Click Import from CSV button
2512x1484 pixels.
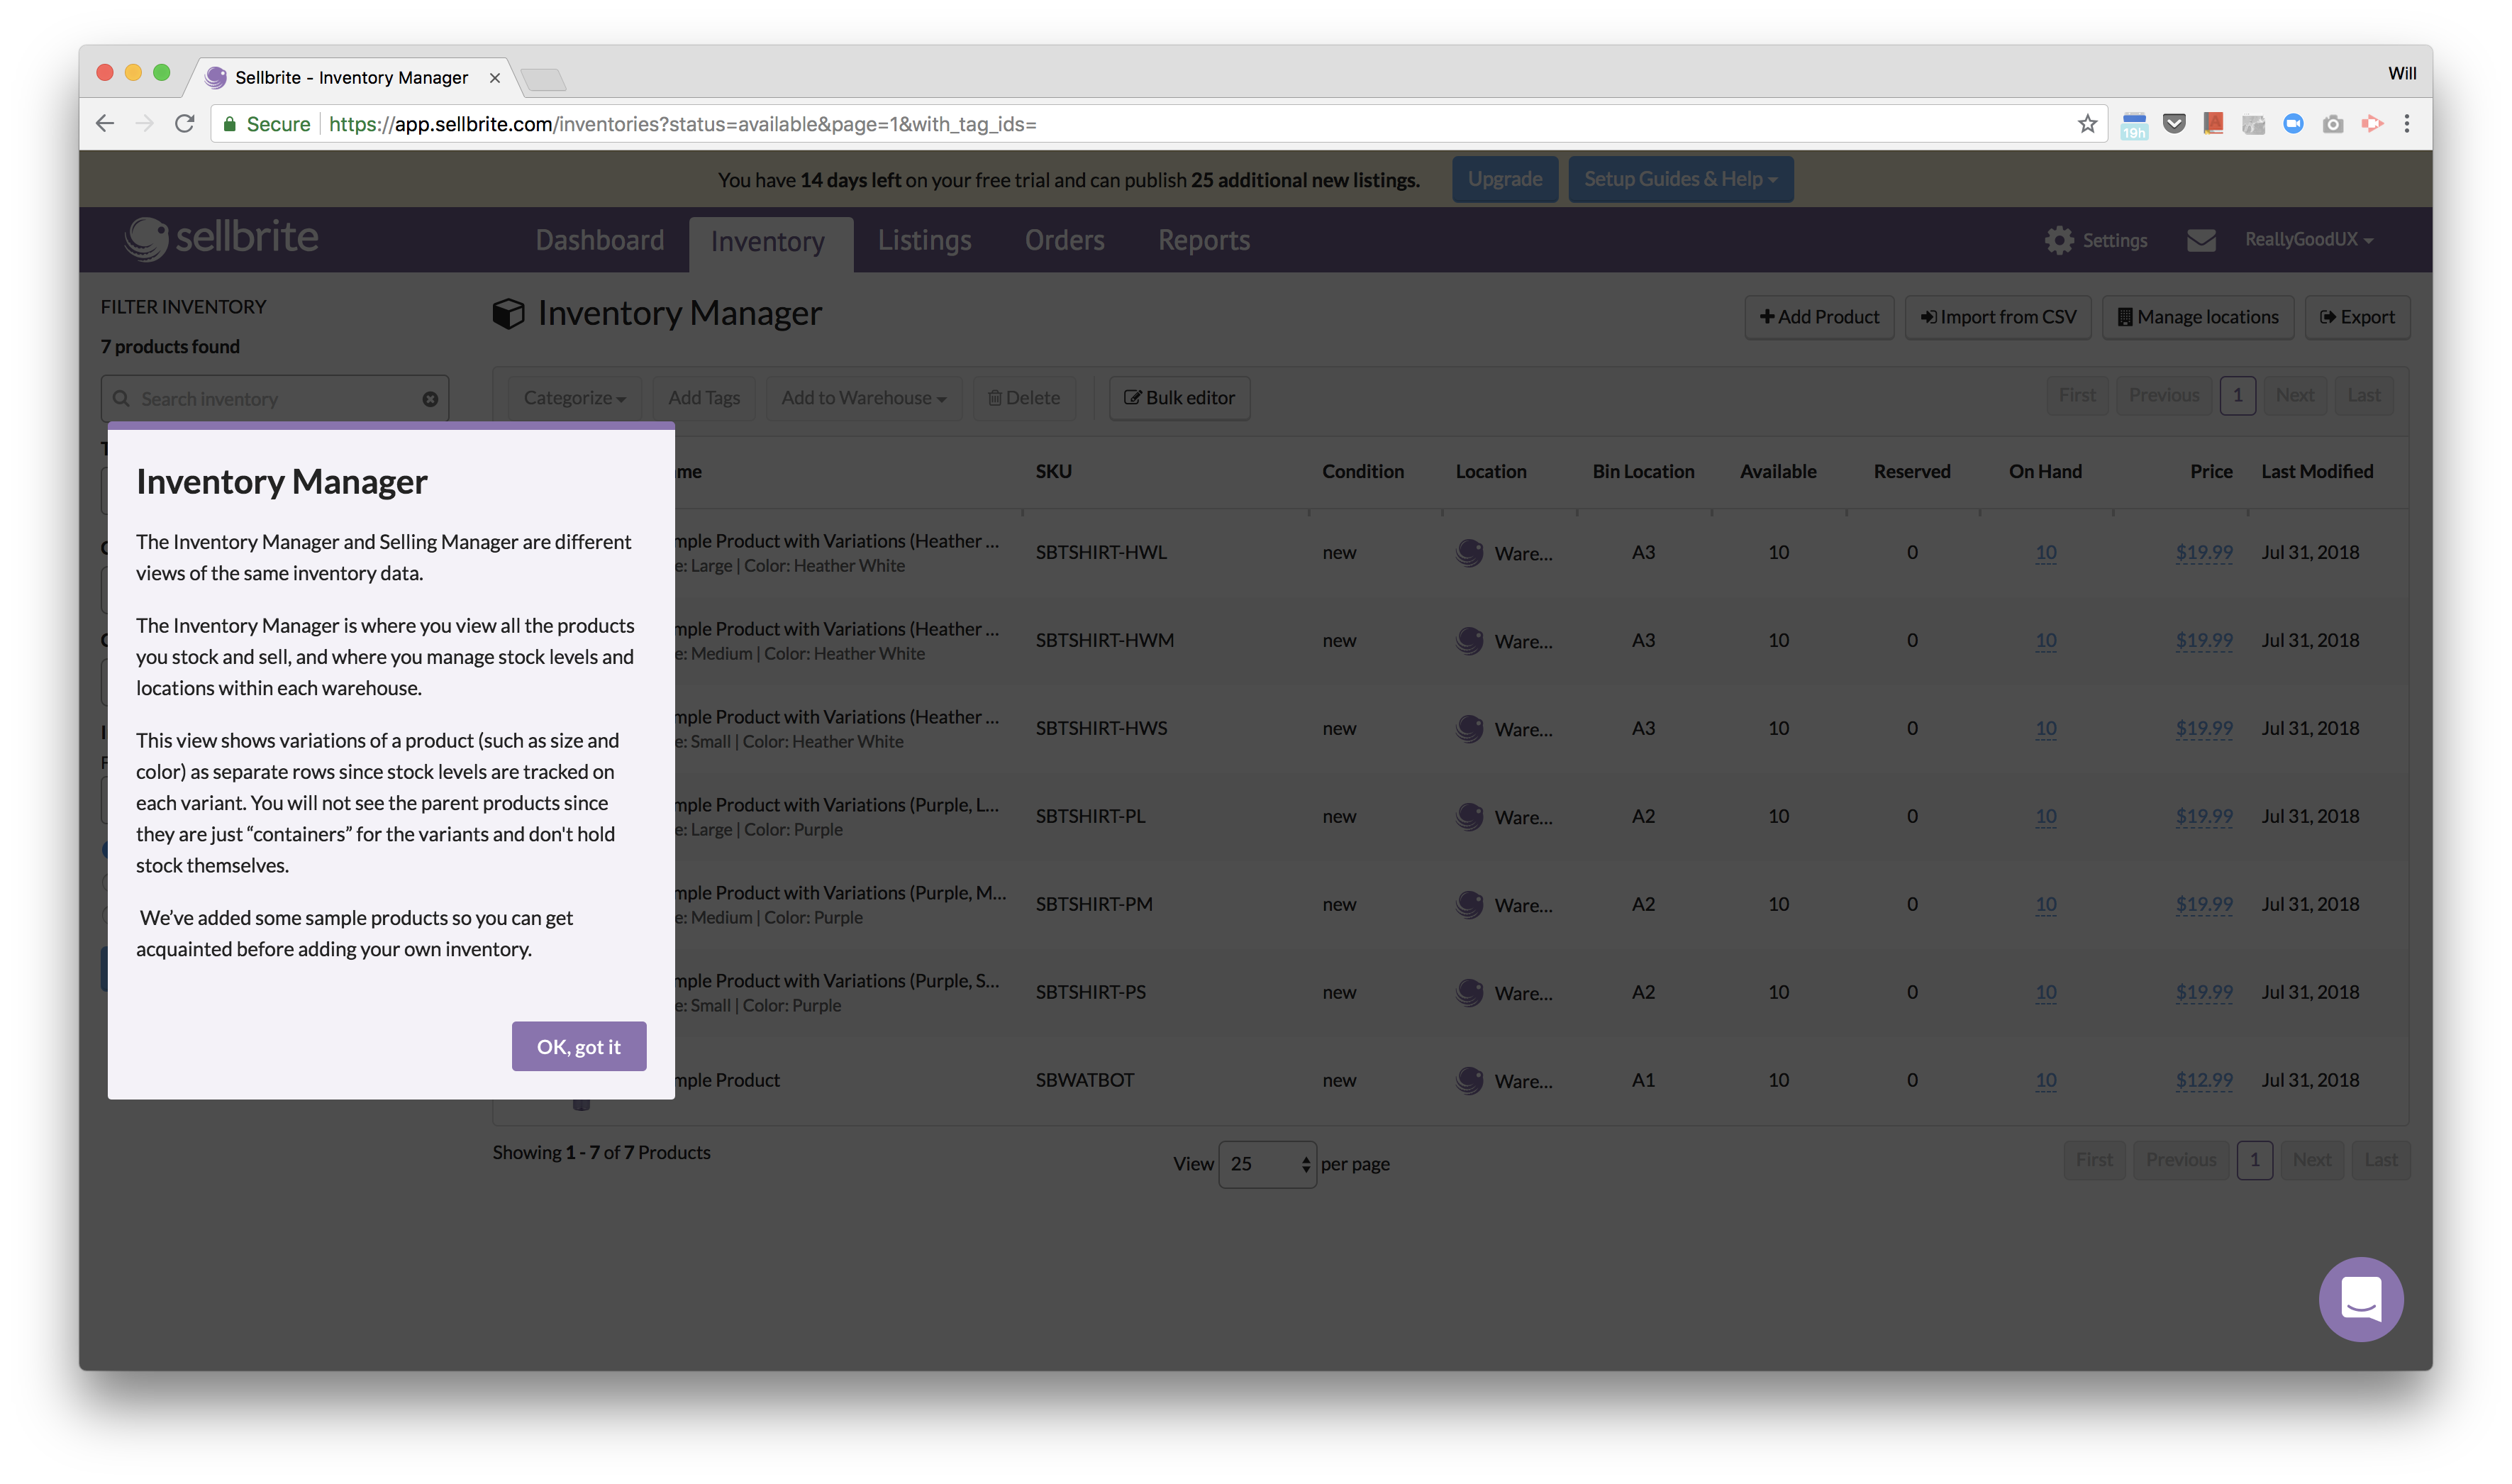point(1997,317)
